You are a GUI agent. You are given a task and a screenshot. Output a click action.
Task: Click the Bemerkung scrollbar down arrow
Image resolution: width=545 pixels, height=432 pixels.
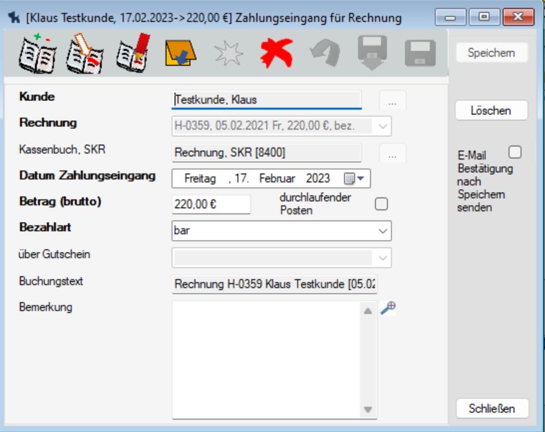pos(368,409)
